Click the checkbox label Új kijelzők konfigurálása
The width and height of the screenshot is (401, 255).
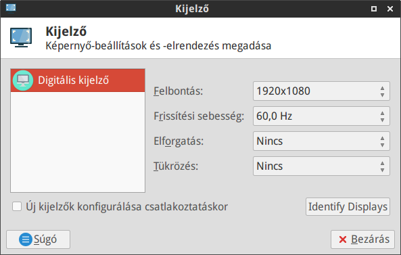(x=127, y=207)
